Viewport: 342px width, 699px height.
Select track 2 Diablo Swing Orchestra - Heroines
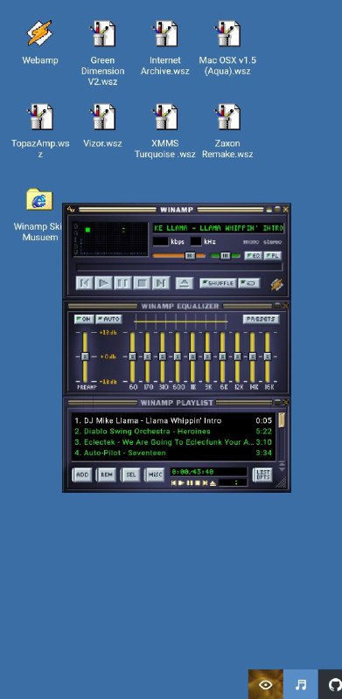[173, 431]
